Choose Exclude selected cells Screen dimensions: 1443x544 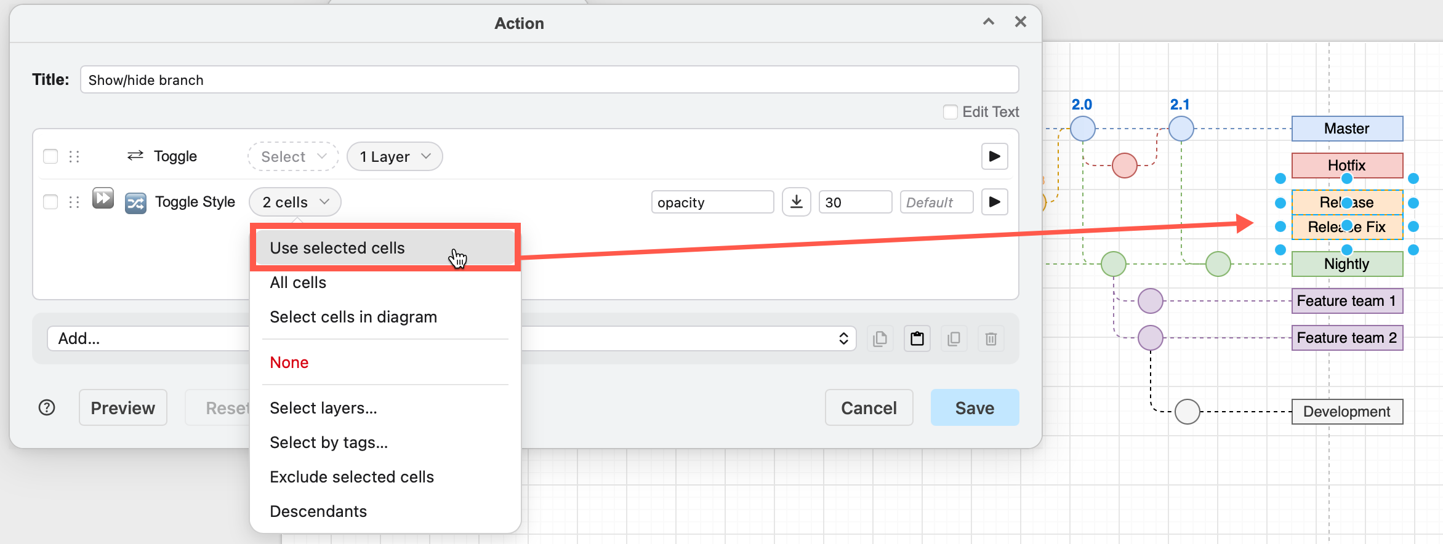coord(385,477)
